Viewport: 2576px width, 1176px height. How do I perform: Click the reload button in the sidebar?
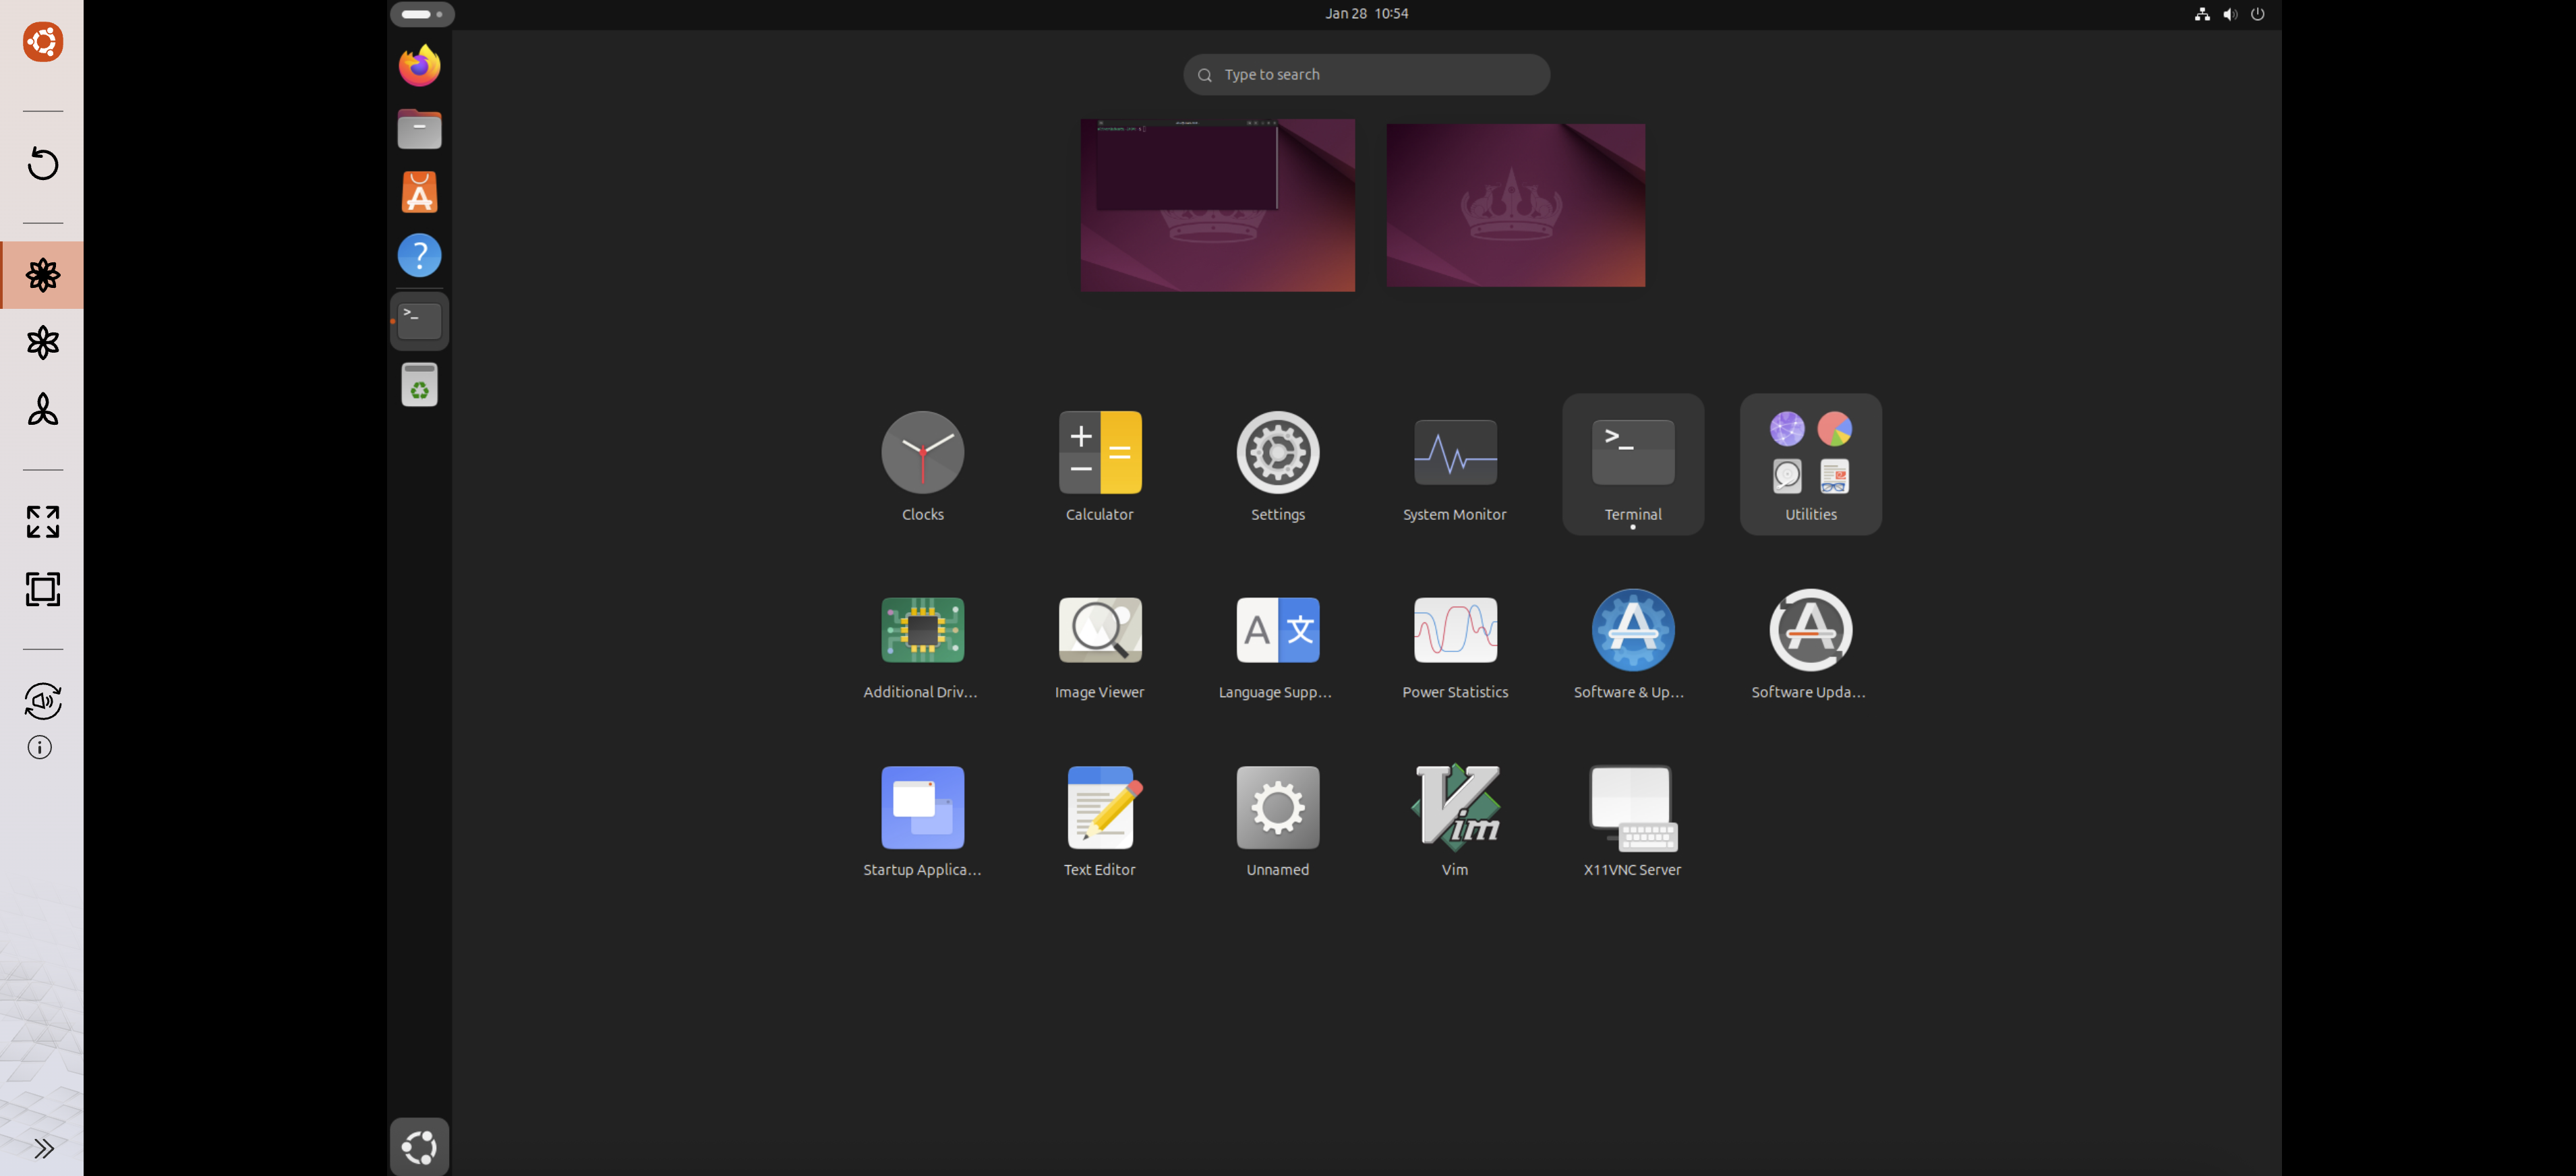pos(42,164)
